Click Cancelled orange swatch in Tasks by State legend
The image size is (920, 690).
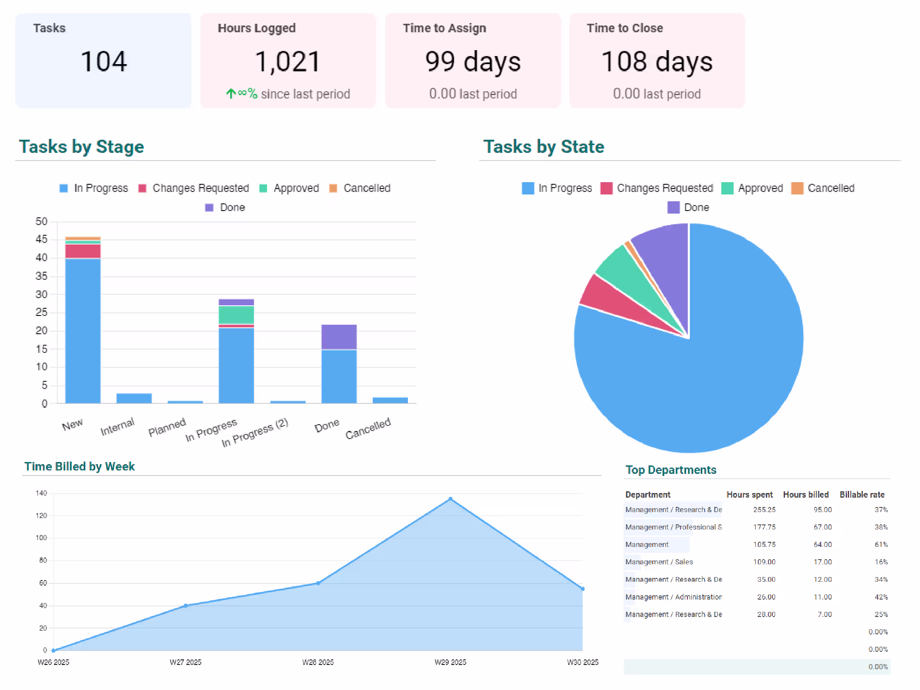797,188
